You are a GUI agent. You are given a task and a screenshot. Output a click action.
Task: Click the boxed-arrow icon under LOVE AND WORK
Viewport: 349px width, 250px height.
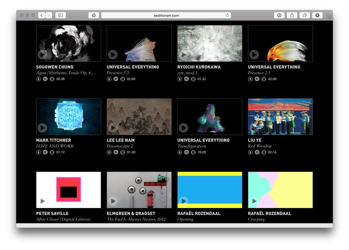coord(45,152)
